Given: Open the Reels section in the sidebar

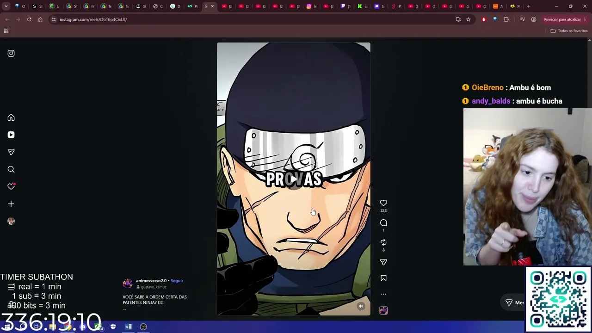Looking at the screenshot, I should (x=11, y=135).
